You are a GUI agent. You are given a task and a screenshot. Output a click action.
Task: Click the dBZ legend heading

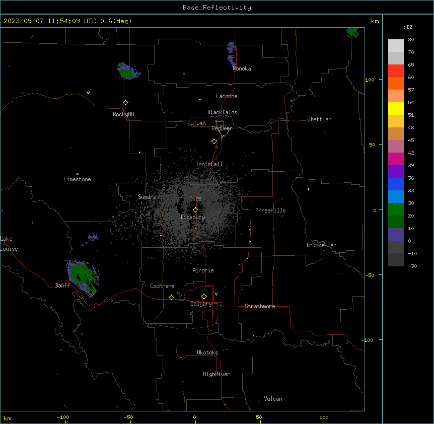[408, 27]
